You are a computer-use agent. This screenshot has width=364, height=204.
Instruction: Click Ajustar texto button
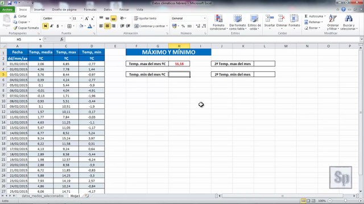[x=146, y=18]
